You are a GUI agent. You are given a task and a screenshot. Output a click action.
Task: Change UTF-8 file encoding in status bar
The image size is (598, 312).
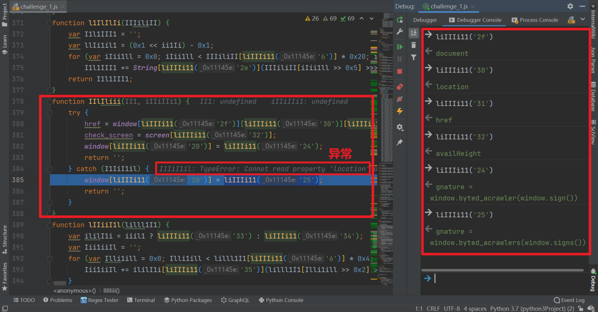452,309
